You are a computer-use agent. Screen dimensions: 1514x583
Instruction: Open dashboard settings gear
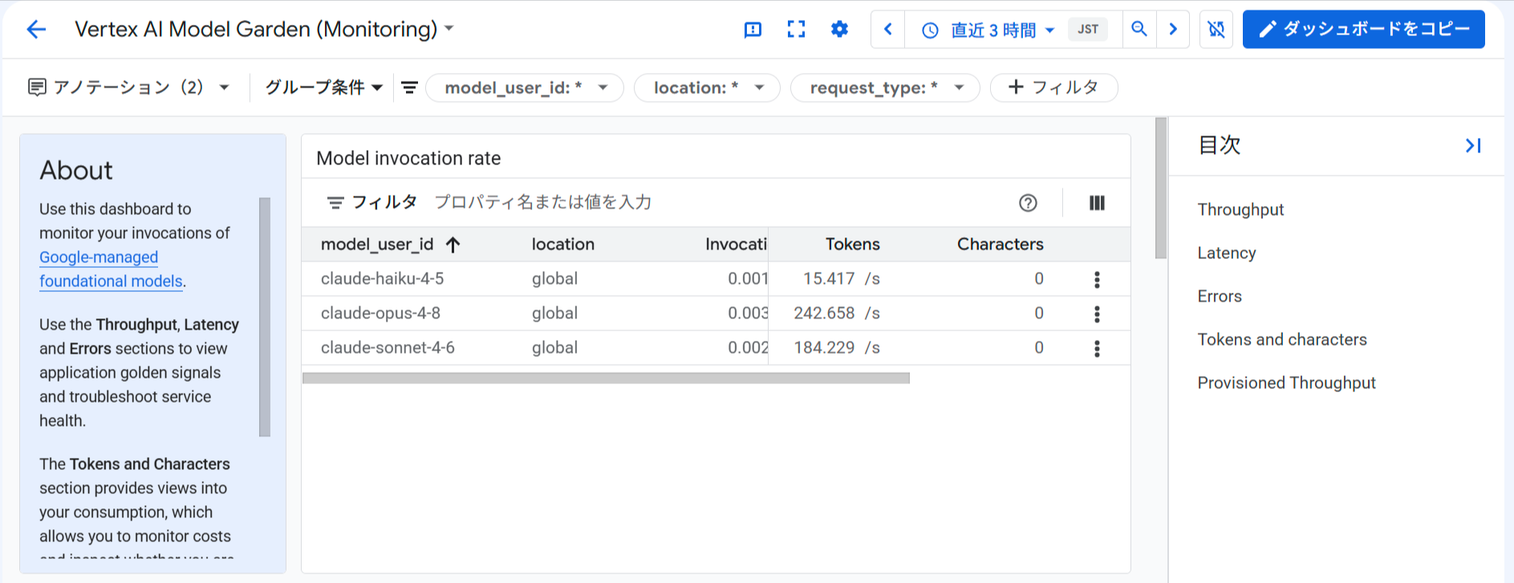[839, 30]
